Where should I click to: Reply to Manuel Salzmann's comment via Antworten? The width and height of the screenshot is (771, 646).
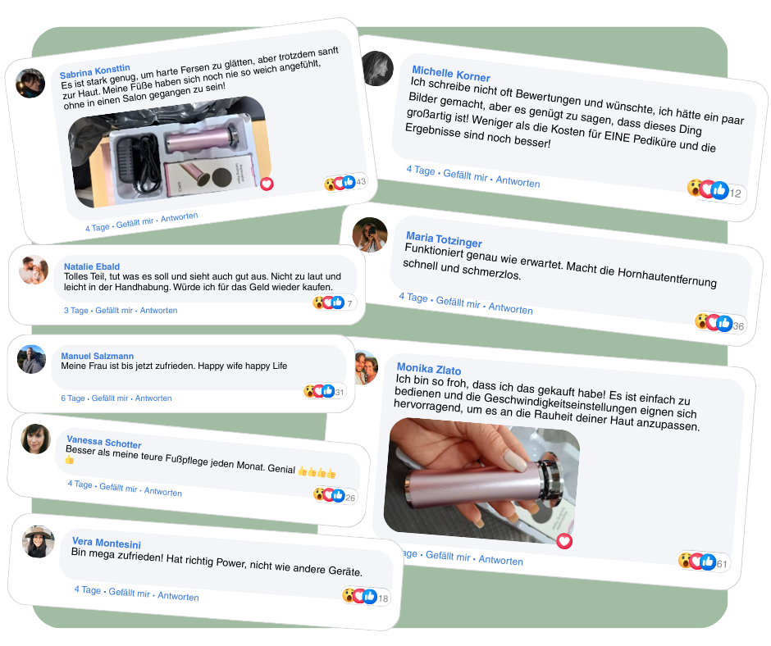[x=153, y=398]
